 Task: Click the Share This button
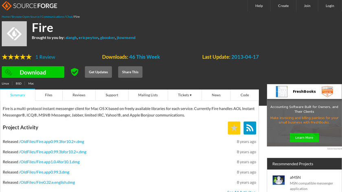click(x=130, y=72)
